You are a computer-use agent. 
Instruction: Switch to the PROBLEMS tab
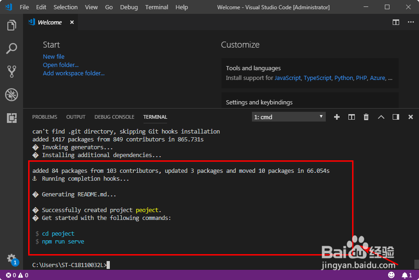click(x=45, y=117)
